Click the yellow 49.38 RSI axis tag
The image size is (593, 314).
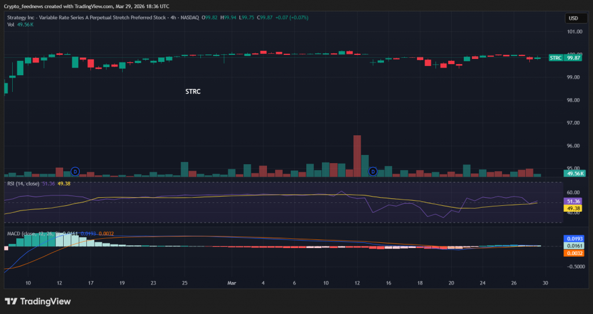(573, 209)
